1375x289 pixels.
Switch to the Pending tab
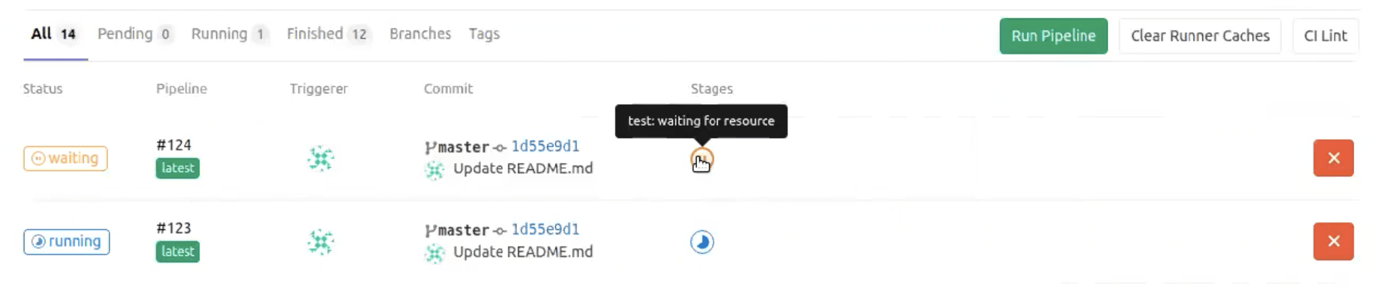tap(135, 34)
